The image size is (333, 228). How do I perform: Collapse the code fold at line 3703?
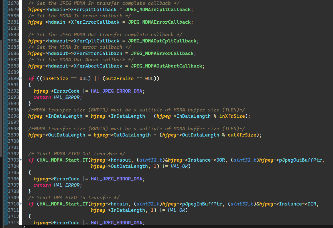pos(21,160)
